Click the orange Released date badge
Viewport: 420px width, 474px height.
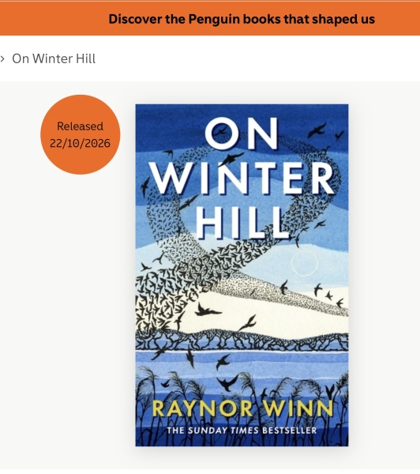coord(80,134)
